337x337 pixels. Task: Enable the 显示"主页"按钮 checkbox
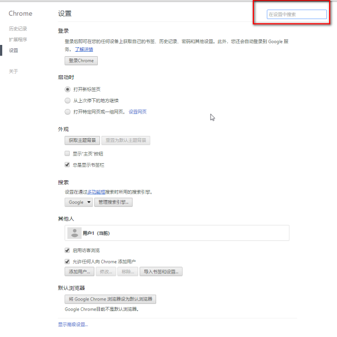pos(67,153)
